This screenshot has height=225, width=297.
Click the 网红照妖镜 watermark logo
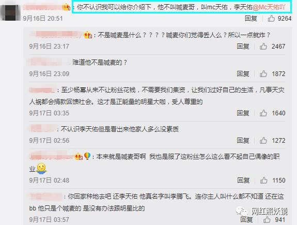262,211
